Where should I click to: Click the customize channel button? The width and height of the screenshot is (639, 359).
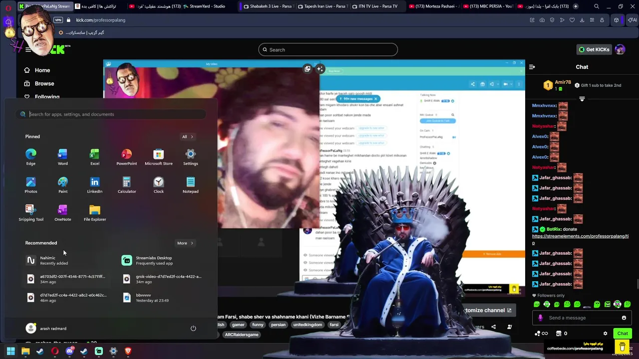(488, 310)
